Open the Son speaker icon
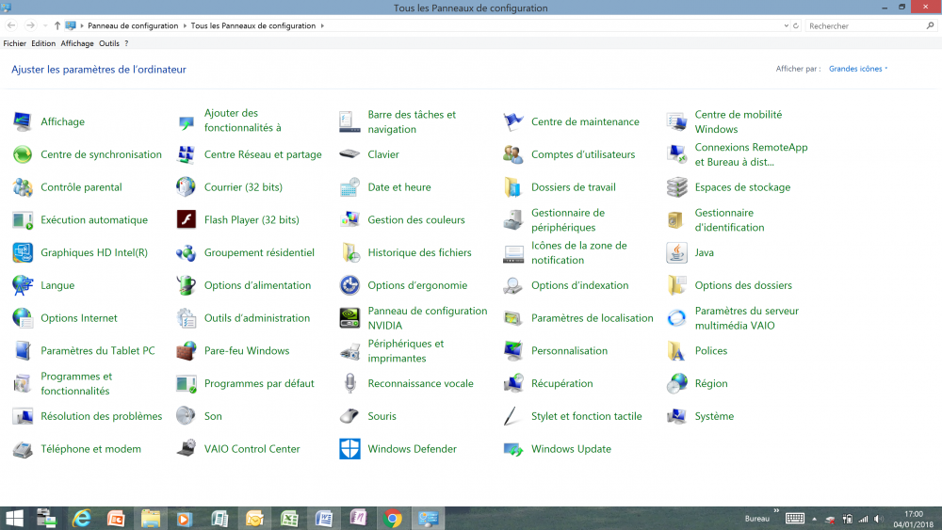 [187, 416]
